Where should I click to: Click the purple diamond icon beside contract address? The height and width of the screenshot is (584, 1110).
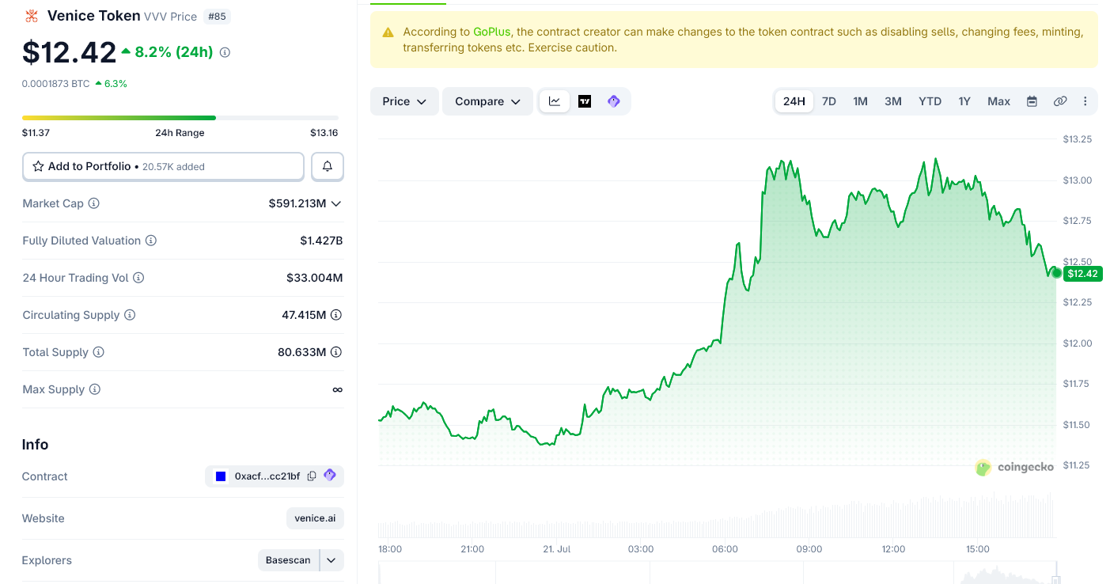[x=330, y=476]
